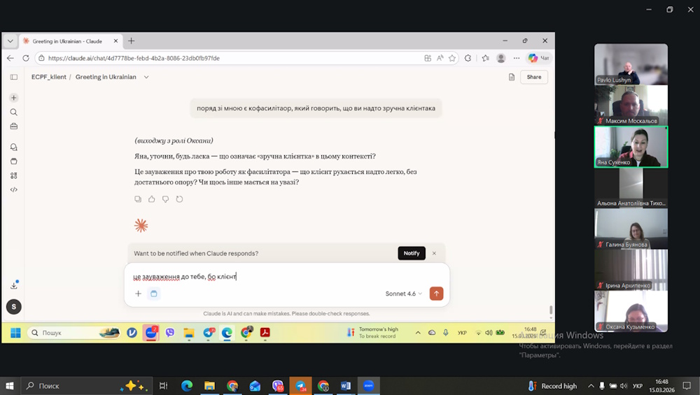The width and height of the screenshot is (700, 395).
Task: Give the response a thumbs down
Action: click(x=165, y=199)
